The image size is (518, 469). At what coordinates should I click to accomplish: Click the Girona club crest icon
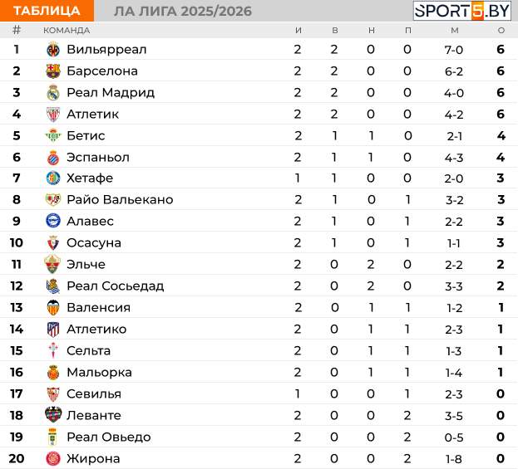[53, 458]
